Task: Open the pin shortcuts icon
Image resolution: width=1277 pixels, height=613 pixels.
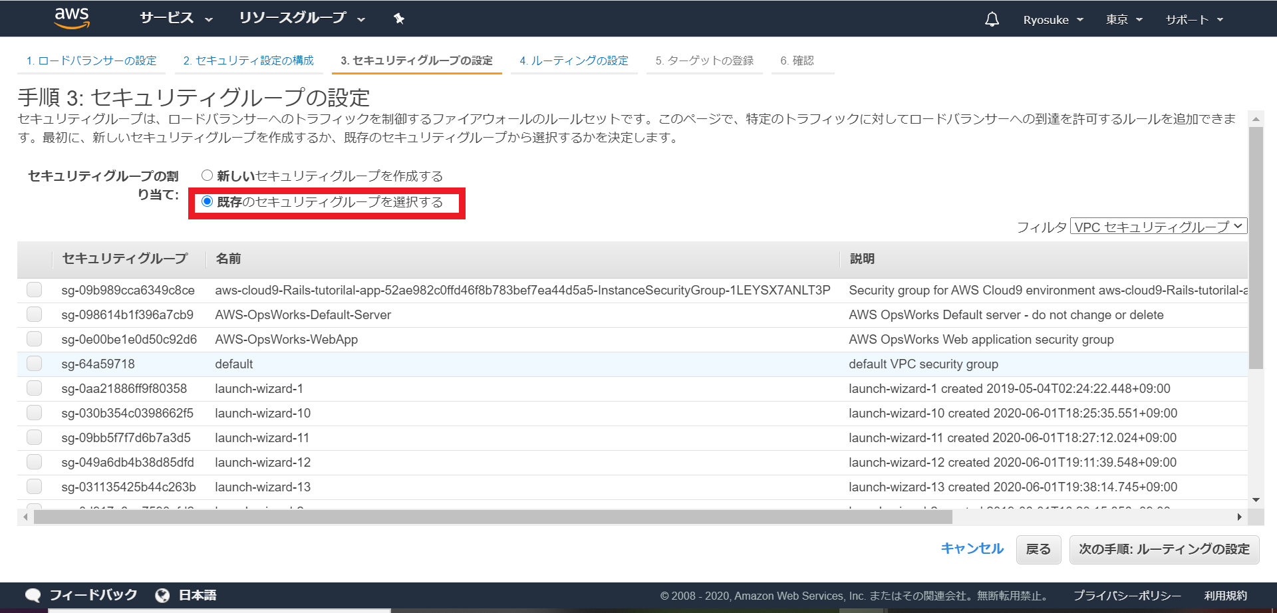Action: pos(399,19)
